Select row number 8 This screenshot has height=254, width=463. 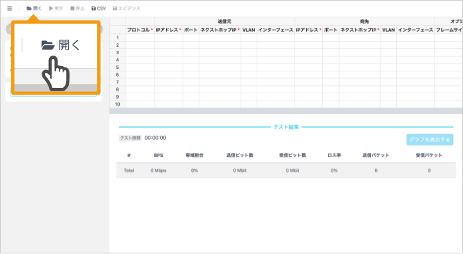click(x=118, y=89)
